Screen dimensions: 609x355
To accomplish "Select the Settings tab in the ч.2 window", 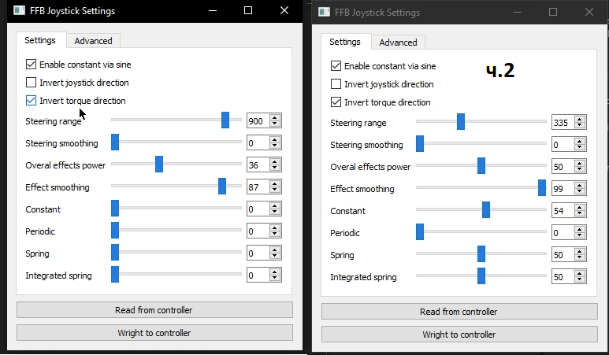I will pos(344,43).
